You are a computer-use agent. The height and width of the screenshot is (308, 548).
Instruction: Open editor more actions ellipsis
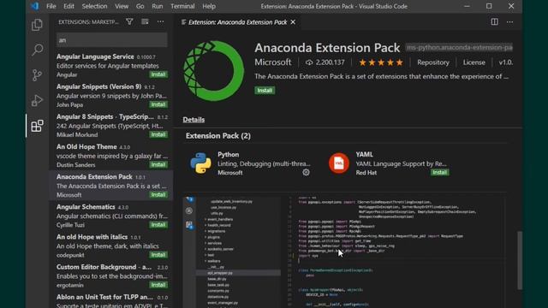pos(510,21)
